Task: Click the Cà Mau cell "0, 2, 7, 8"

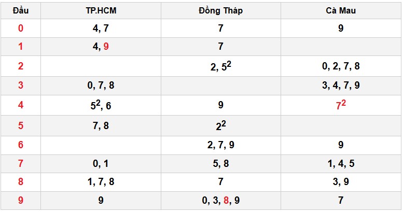Action: [x=341, y=66]
